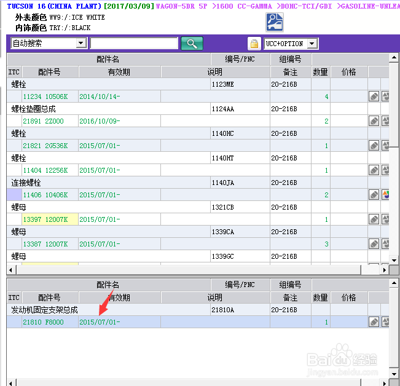Click the cart icon for 21891 2Z000
The width and height of the screenshot is (400, 386).
pyautogui.click(x=385, y=121)
